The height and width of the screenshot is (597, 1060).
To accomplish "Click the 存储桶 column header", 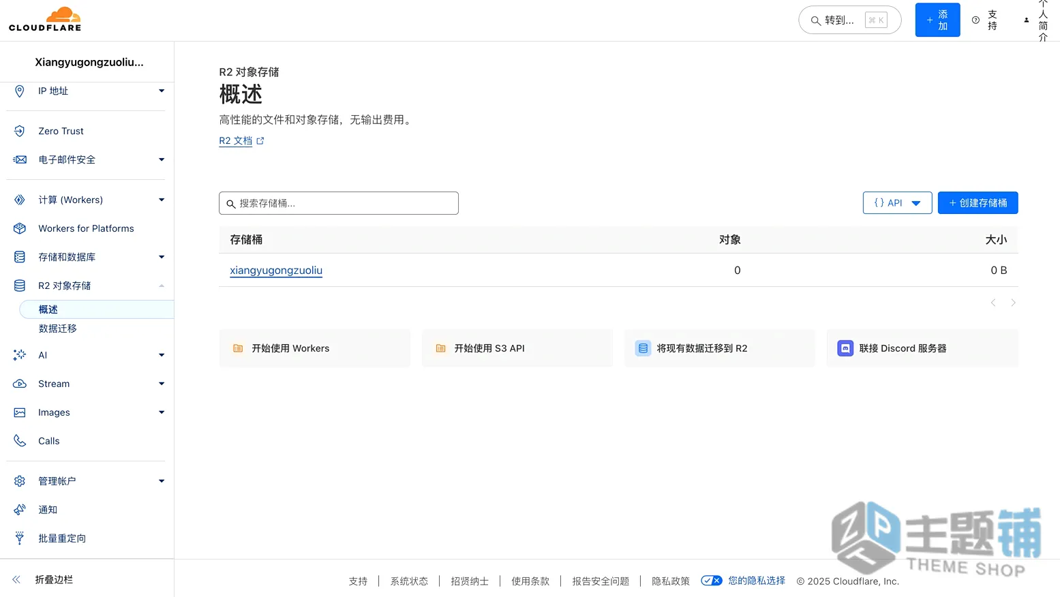I will pos(246,240).
